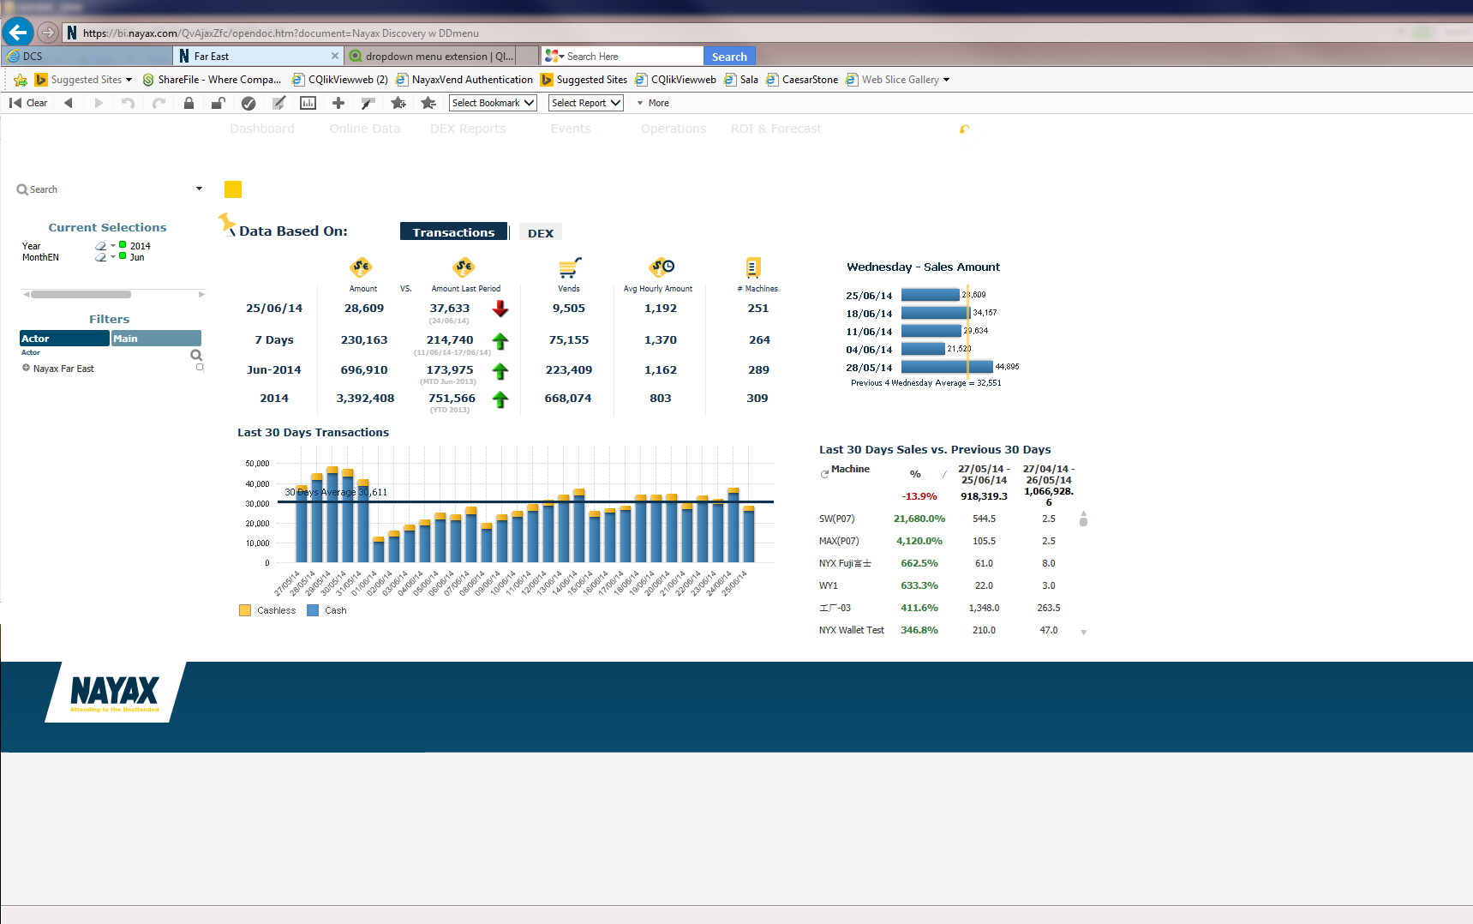Open the Select Bookmark dropdown
The width and height of the screenshot is (1473, 924).
[493, 103]
